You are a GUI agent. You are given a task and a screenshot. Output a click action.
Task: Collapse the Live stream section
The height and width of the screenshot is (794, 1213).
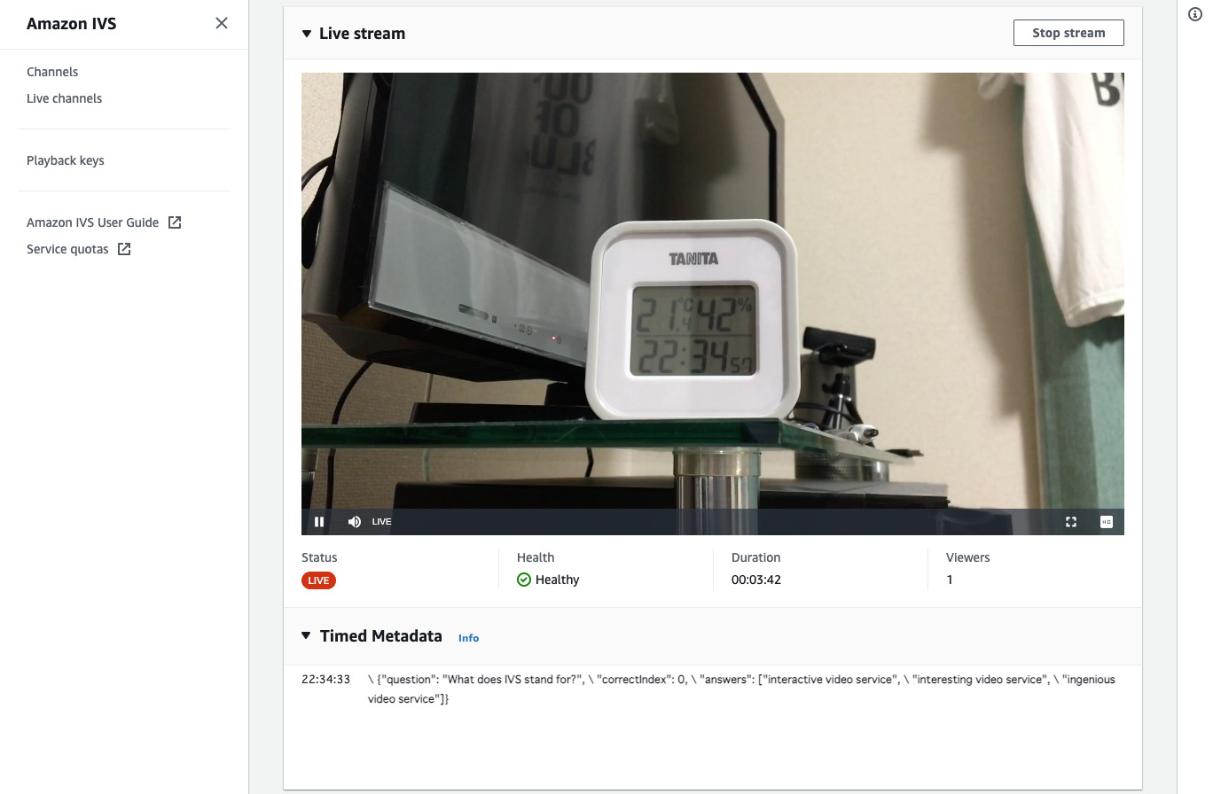(307, 34)
